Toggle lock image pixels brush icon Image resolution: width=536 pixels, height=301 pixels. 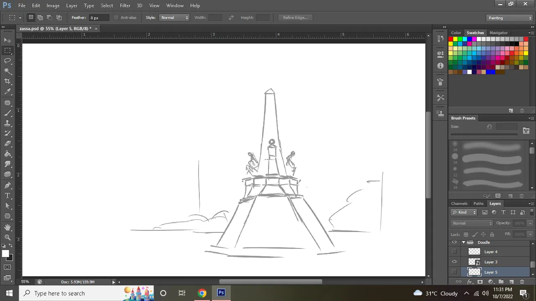(474, 235)
